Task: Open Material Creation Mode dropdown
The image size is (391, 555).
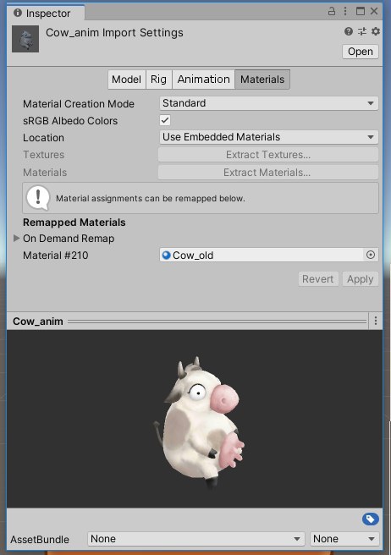Action: click(x=268, y=103)
